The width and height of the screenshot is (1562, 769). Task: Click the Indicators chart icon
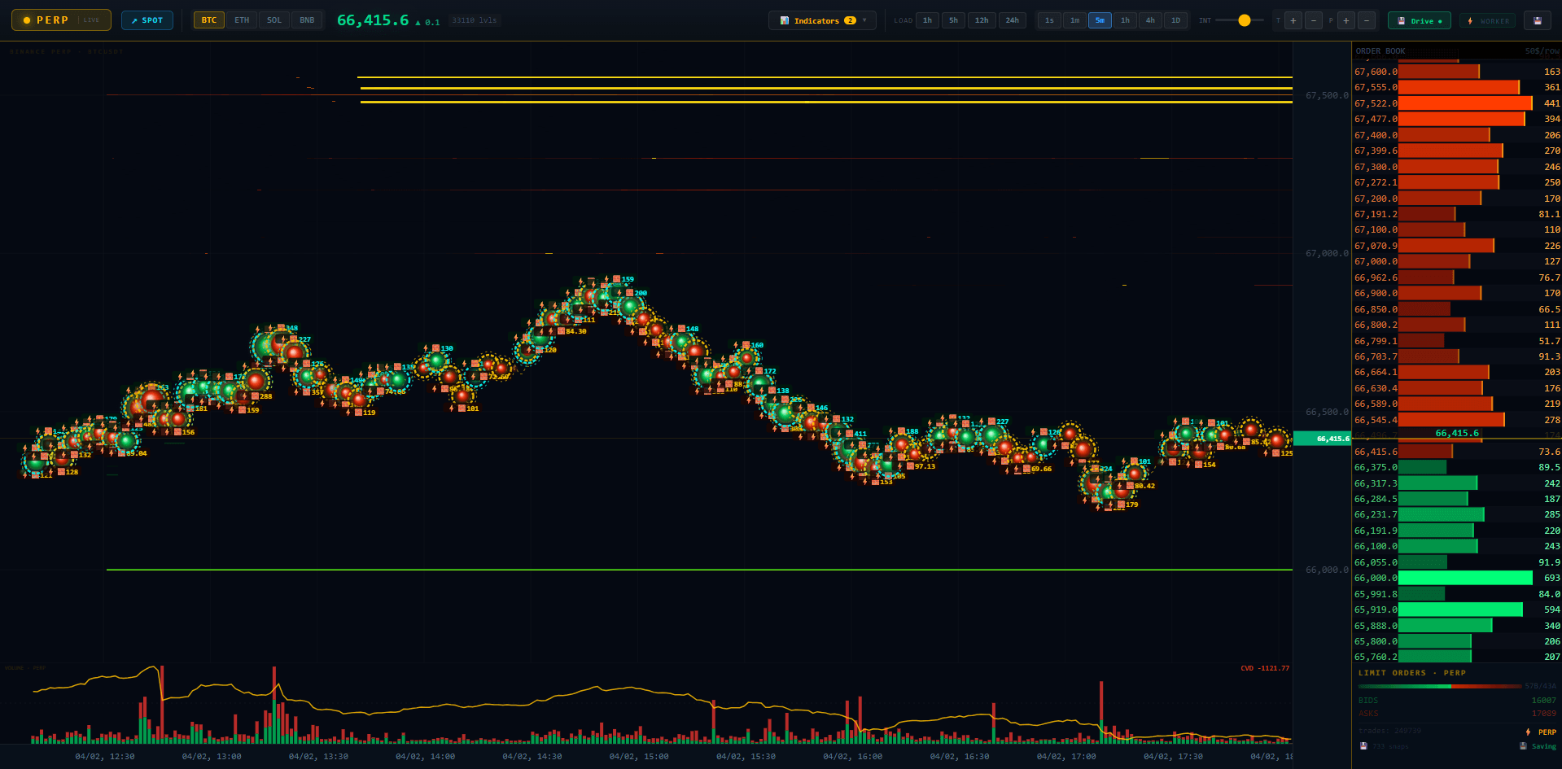784,20
